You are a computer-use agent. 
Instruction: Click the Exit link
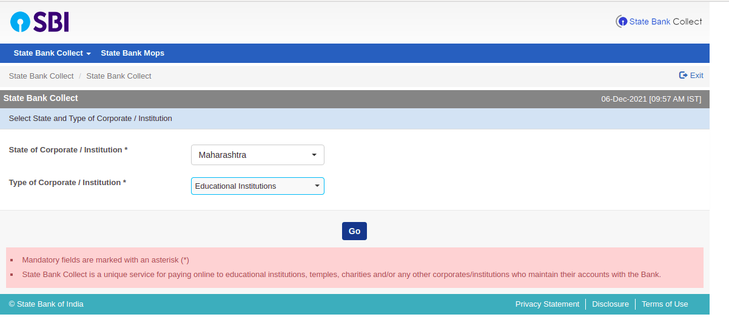pyautogui.click(x=691, y=76)
